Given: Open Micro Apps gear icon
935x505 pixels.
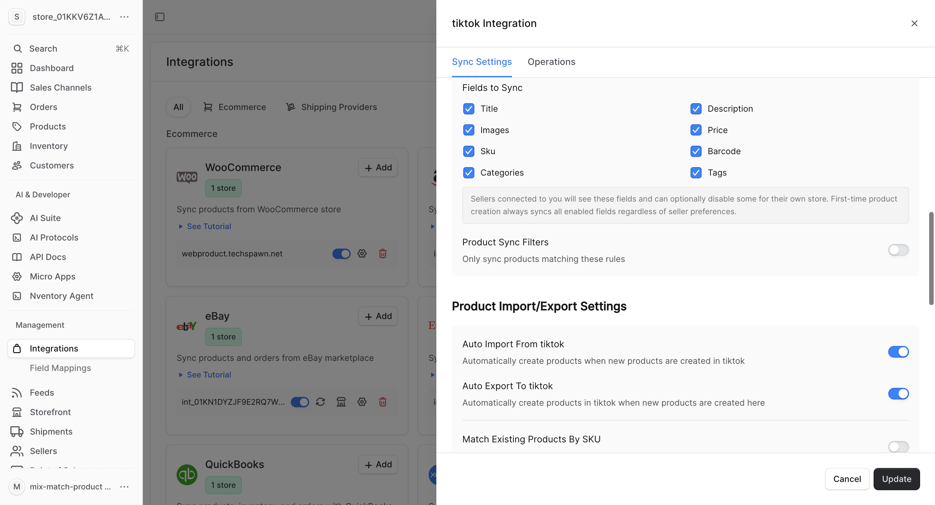Looking at the screenshot, I should (x=17, y=277).
